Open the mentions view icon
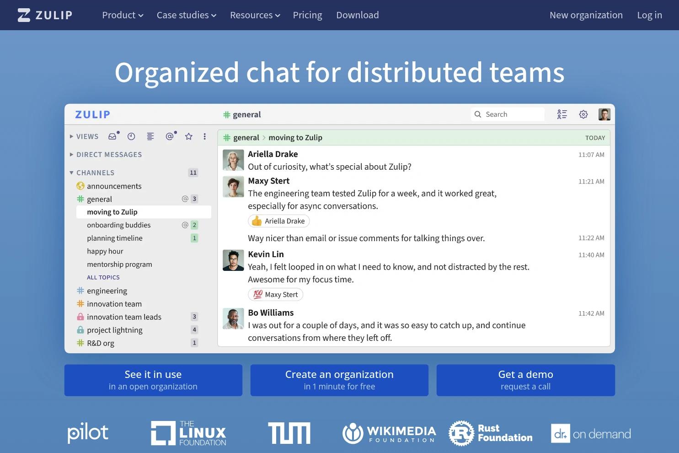The image size is (679, 453). pyautogui.click(x=171, y=136)
